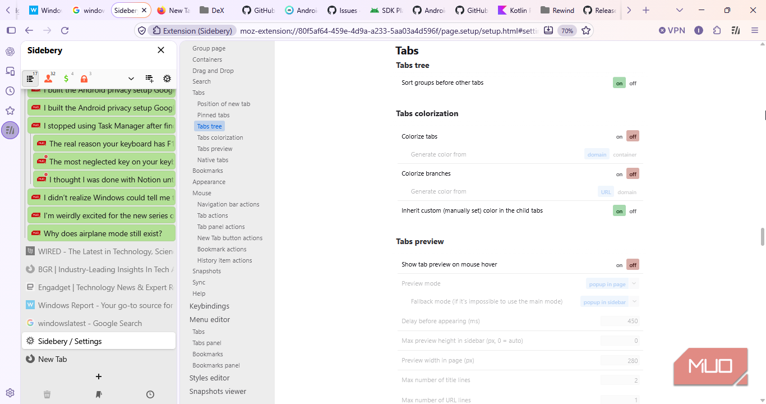The image size is (766, 404).
Task: Click bookmark icon at sidebar bottom
Action: [99, 394]
